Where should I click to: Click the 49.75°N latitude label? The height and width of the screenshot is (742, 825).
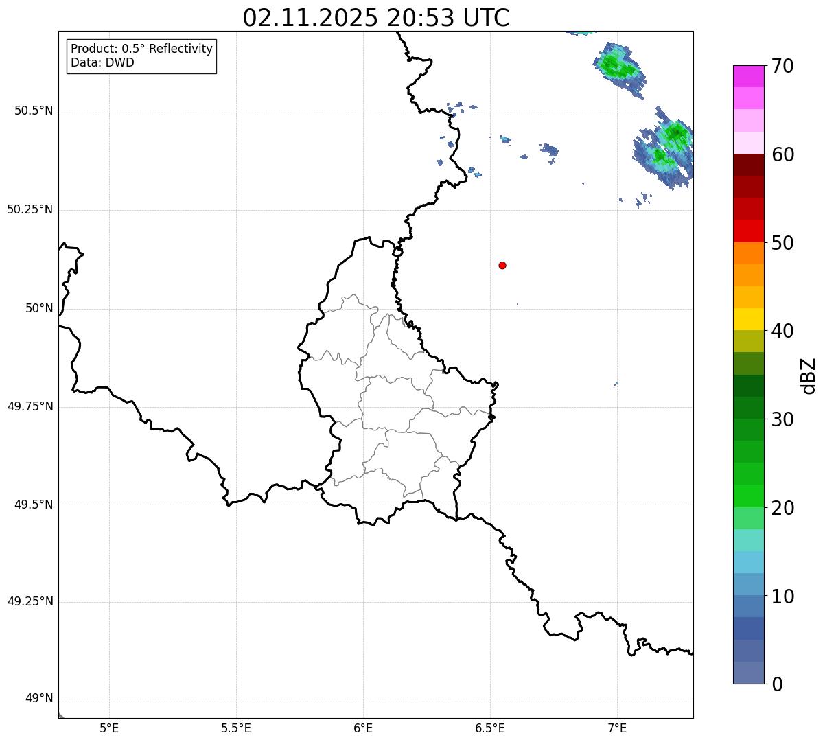(30, 406)
